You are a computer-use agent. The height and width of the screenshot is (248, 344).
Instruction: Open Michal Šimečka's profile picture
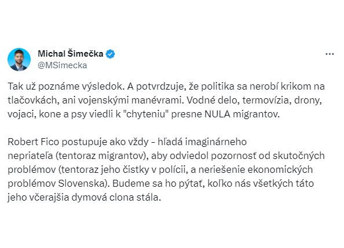[19, 60]
